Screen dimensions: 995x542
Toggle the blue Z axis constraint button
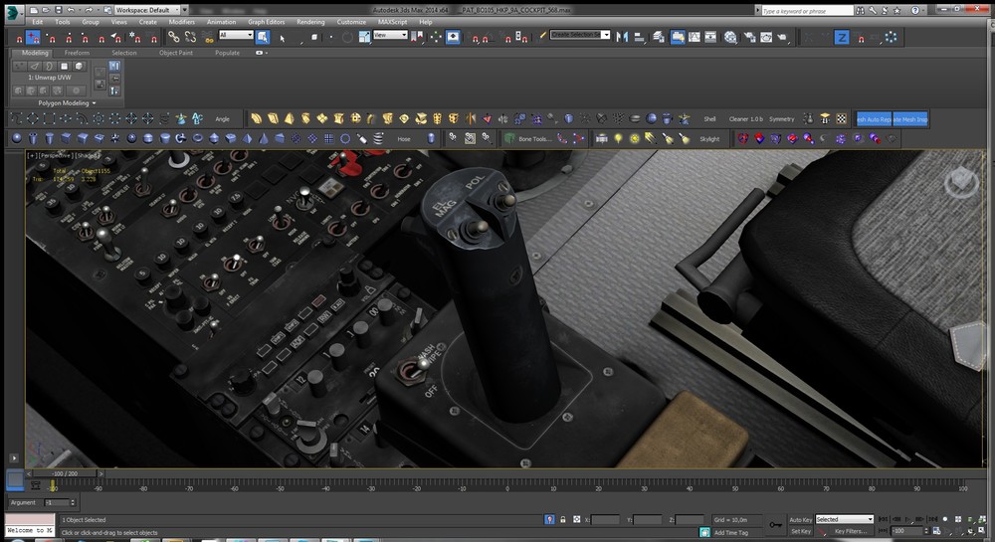tap(841, 37)
